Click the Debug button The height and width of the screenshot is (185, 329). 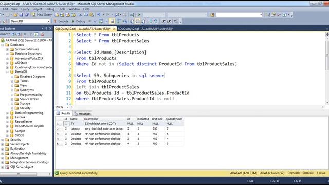[79, 21]
